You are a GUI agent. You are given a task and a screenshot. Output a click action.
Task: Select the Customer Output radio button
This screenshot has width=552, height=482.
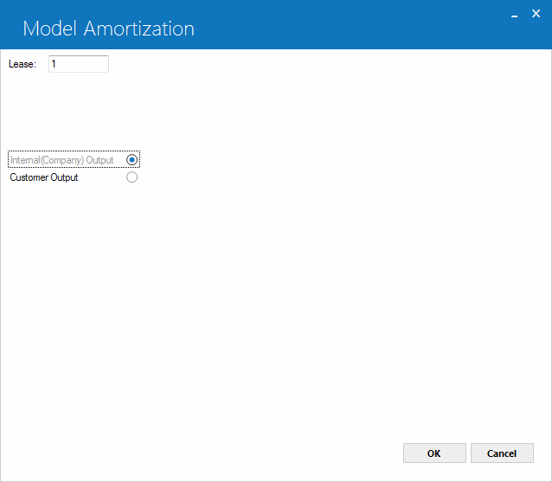(x=132, y=177)
